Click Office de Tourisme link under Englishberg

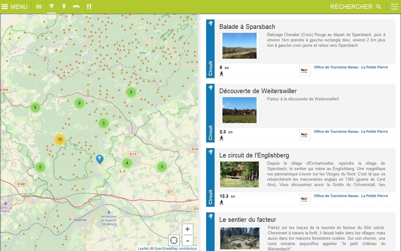tap(351, 196)
